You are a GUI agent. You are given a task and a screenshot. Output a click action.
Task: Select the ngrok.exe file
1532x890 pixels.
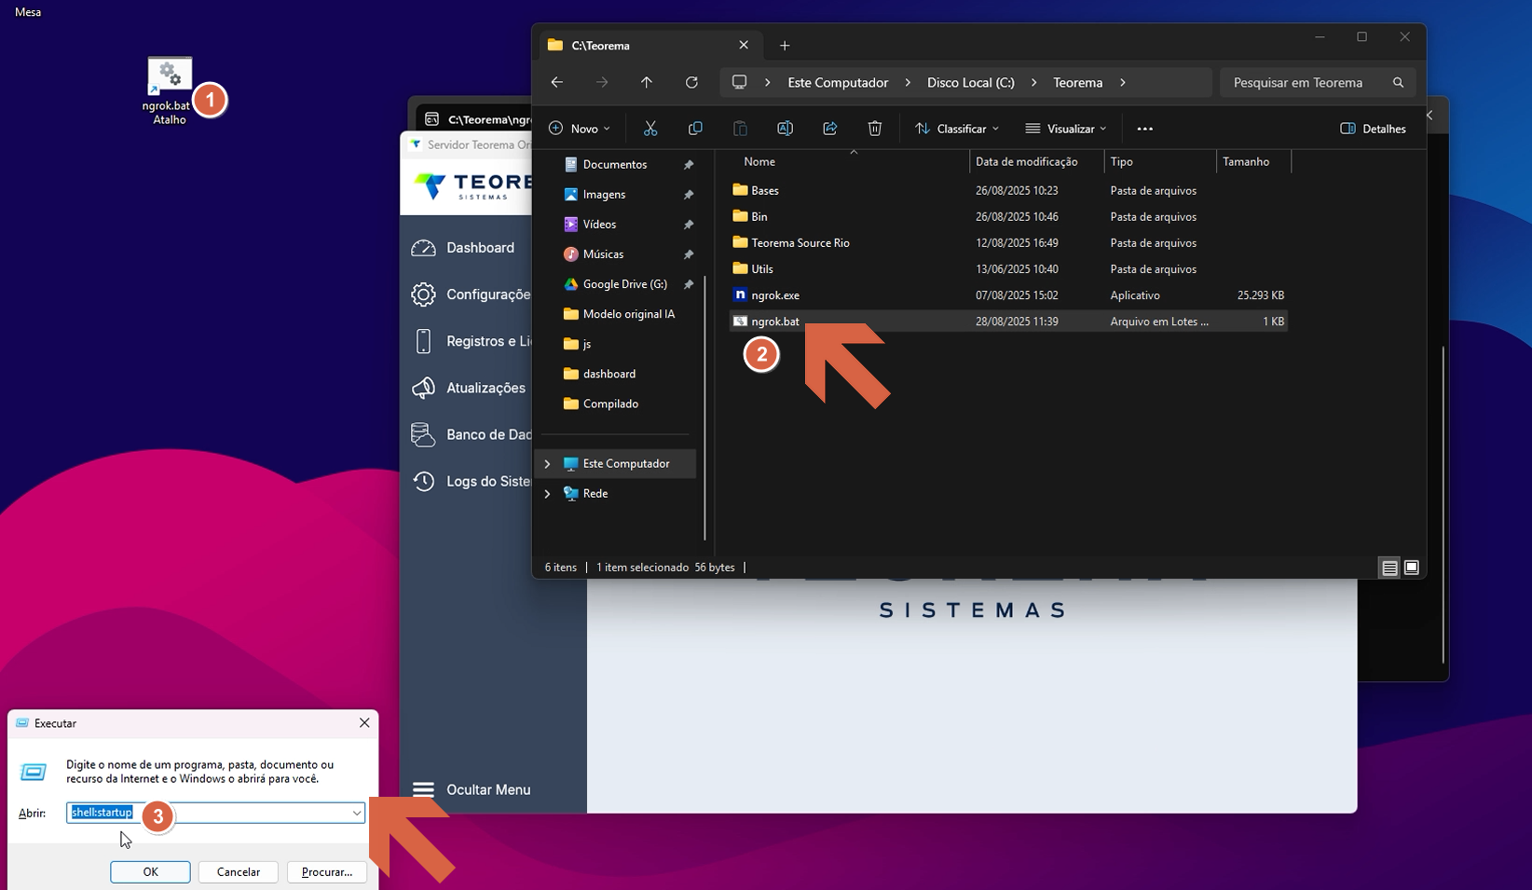click(1008, 294)
